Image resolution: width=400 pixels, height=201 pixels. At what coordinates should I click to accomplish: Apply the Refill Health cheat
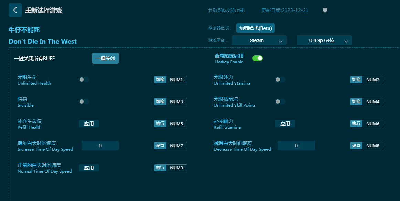(89, 124)
